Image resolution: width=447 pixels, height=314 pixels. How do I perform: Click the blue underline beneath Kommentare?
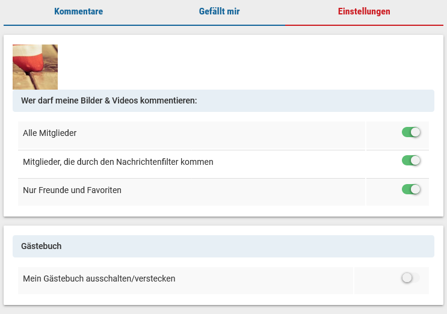78,25
